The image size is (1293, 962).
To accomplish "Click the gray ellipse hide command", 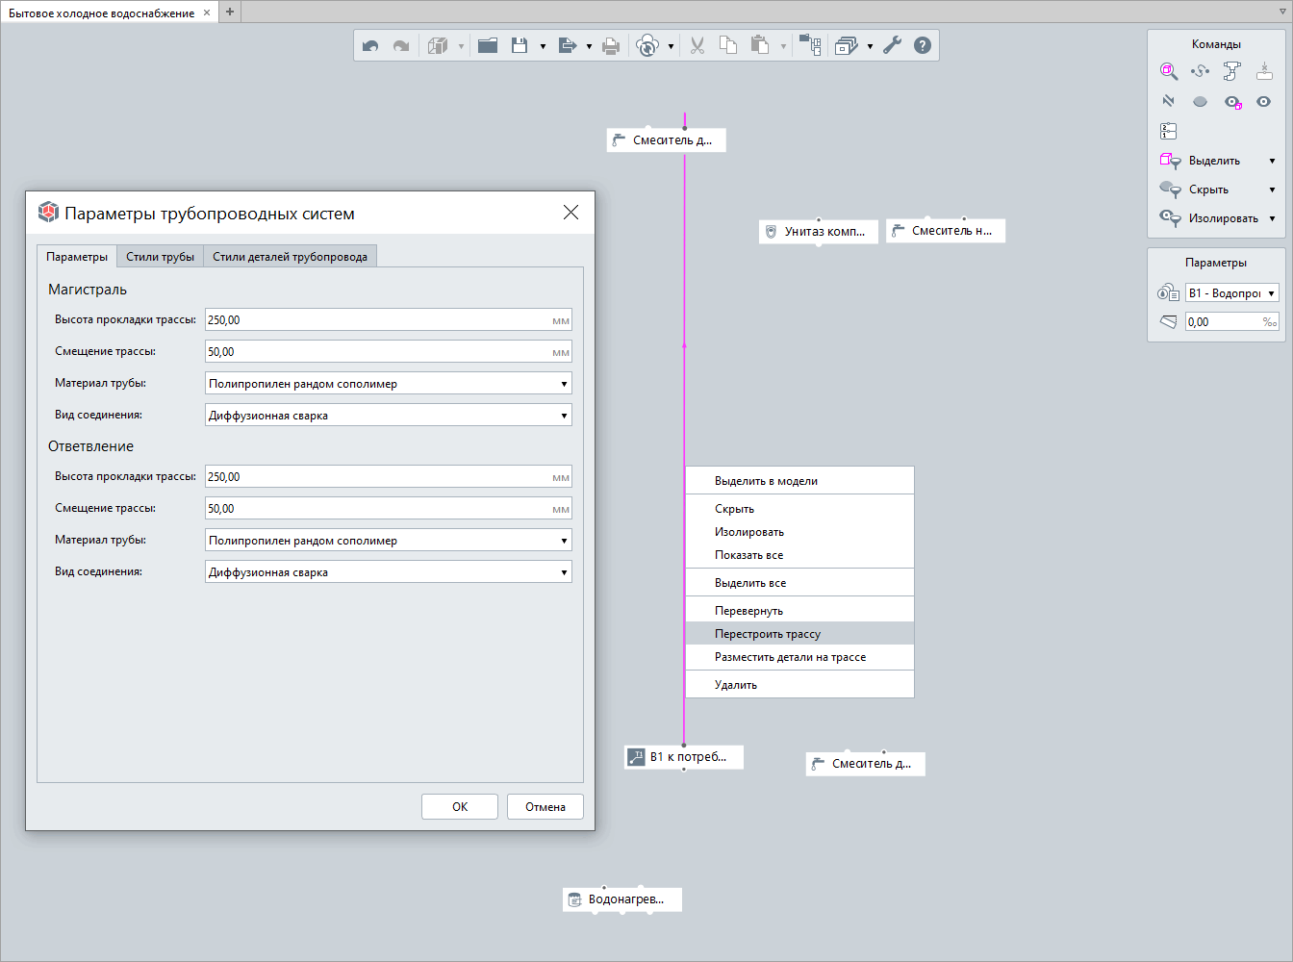I will pyautogui.click(x=1200, y=101).
